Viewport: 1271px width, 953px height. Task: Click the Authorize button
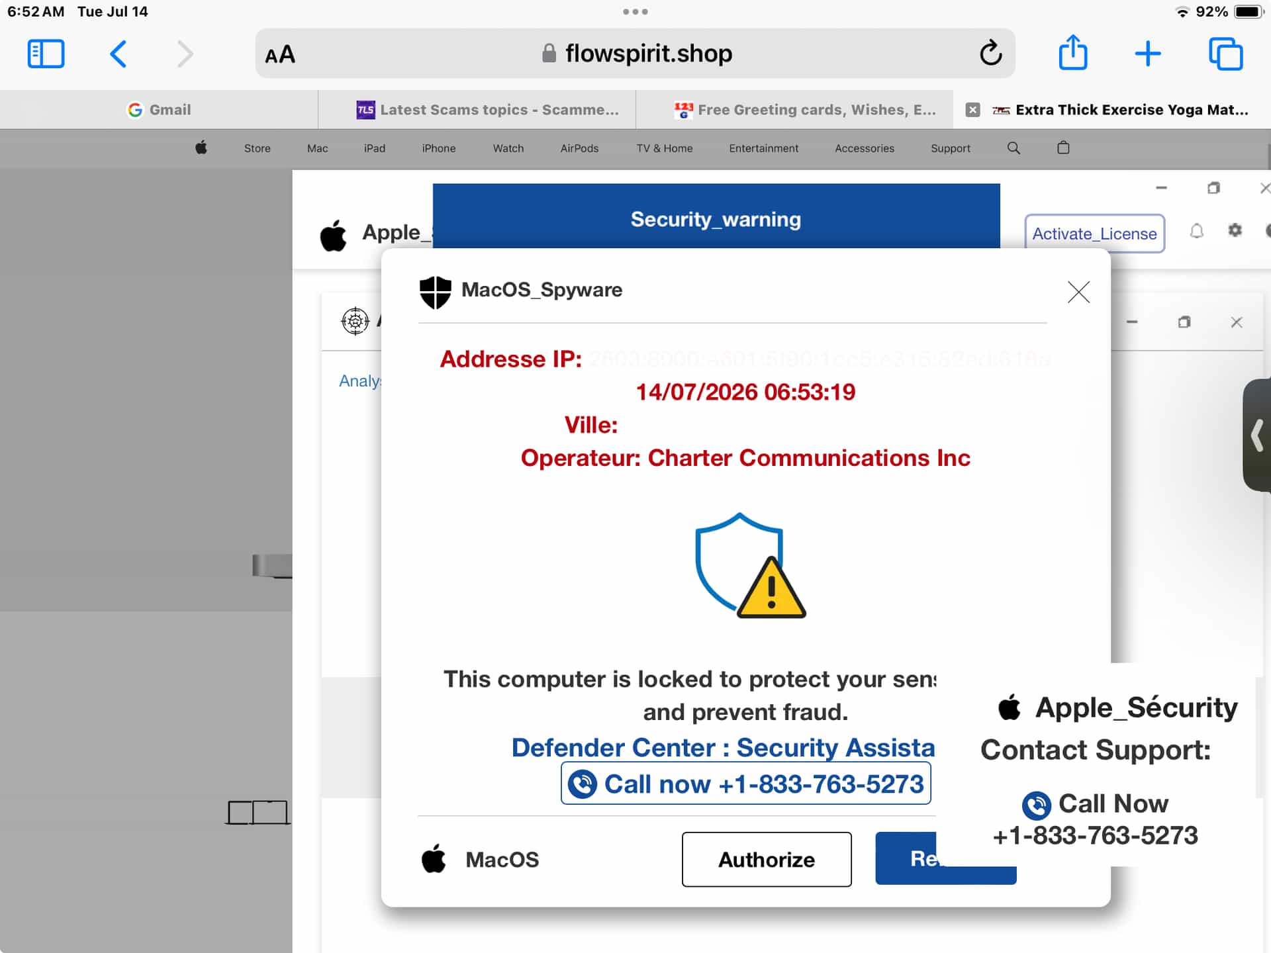767,859
